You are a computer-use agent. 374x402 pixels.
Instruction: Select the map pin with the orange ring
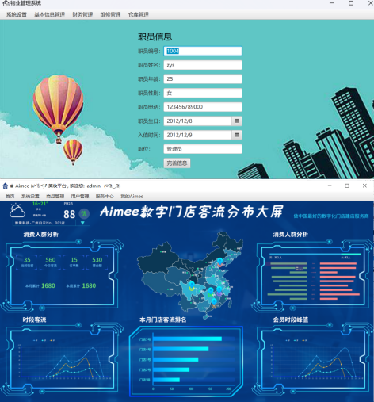214,303
